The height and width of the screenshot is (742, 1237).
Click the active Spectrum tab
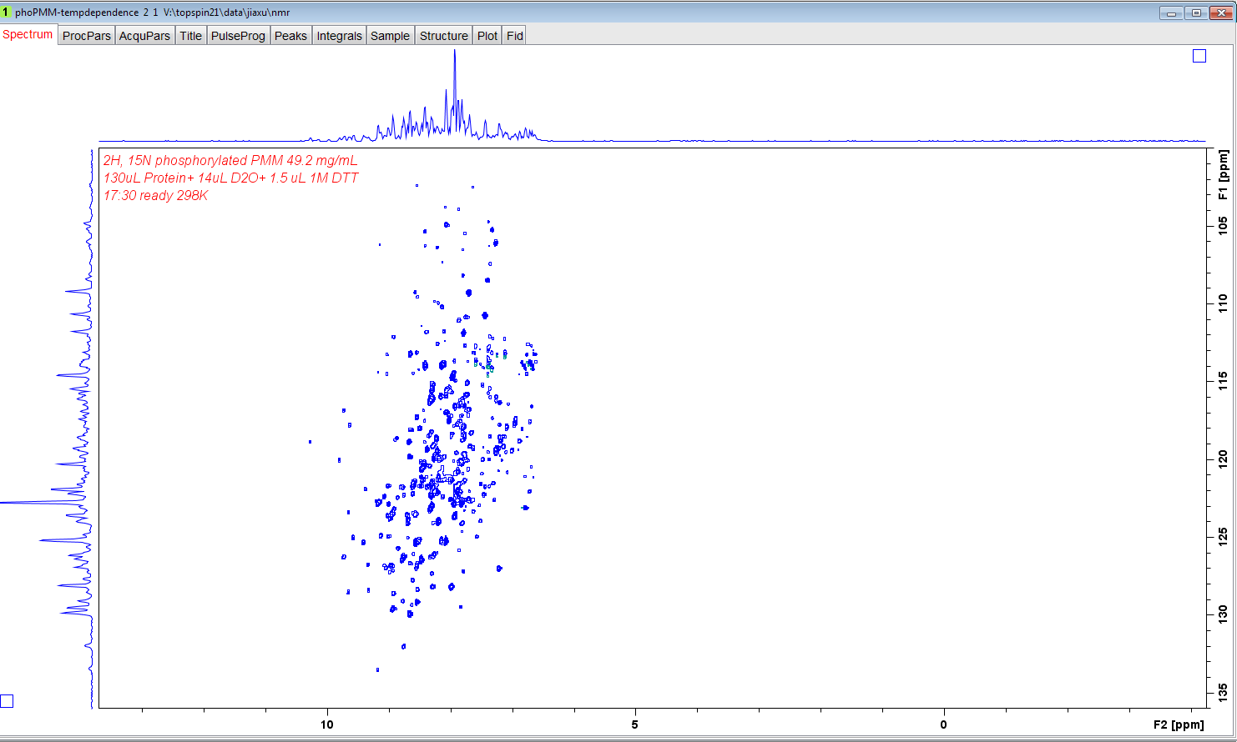coord(28,35)
